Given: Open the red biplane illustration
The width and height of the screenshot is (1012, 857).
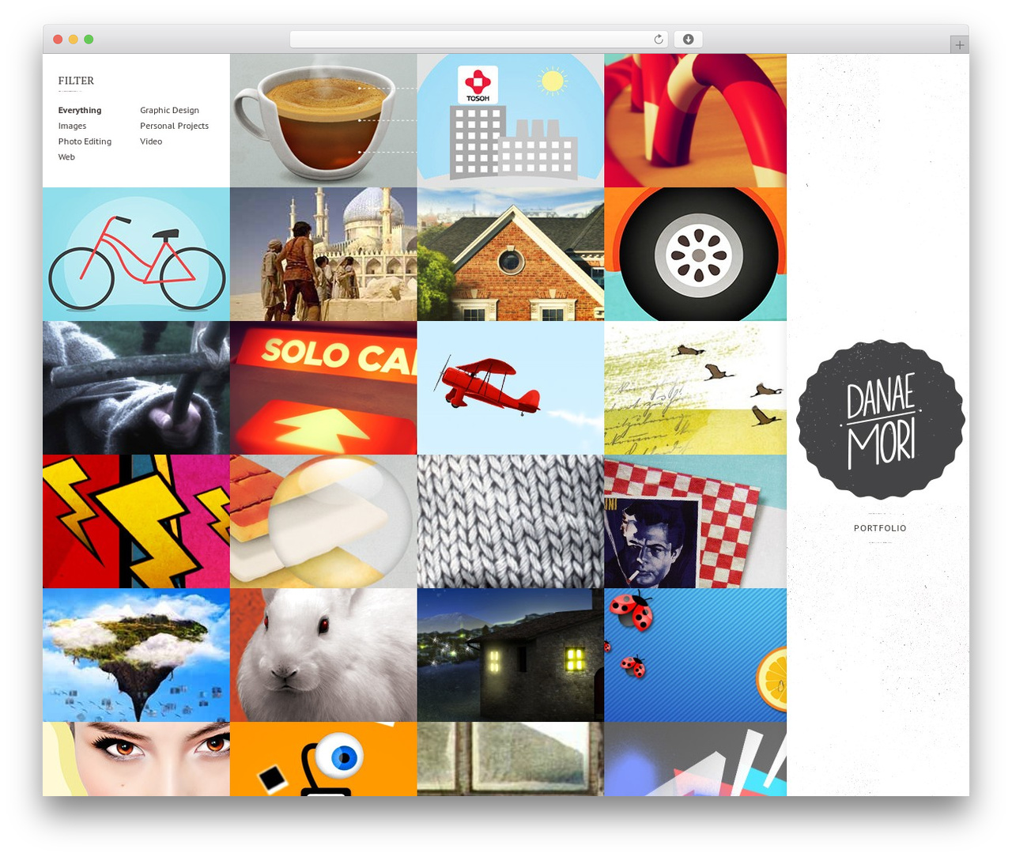Looking at the screenshot, I should pos(511,387).
